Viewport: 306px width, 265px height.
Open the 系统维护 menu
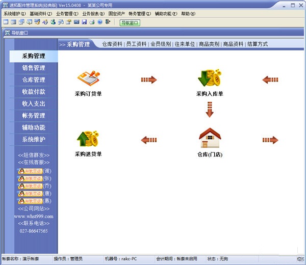click(x=15, y=14)
